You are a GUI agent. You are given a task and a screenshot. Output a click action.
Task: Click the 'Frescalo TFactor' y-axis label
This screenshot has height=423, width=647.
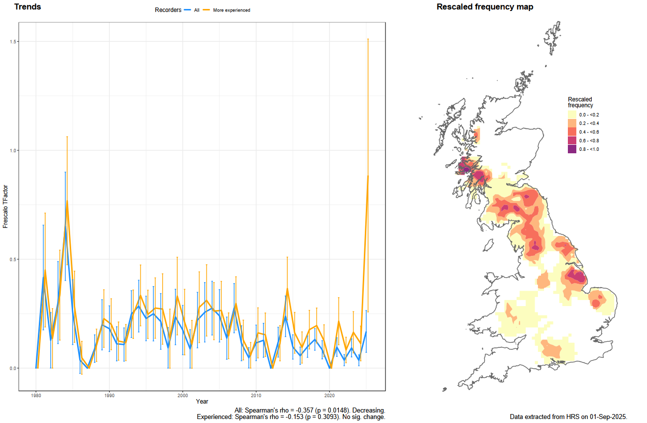tap(6, 205)
